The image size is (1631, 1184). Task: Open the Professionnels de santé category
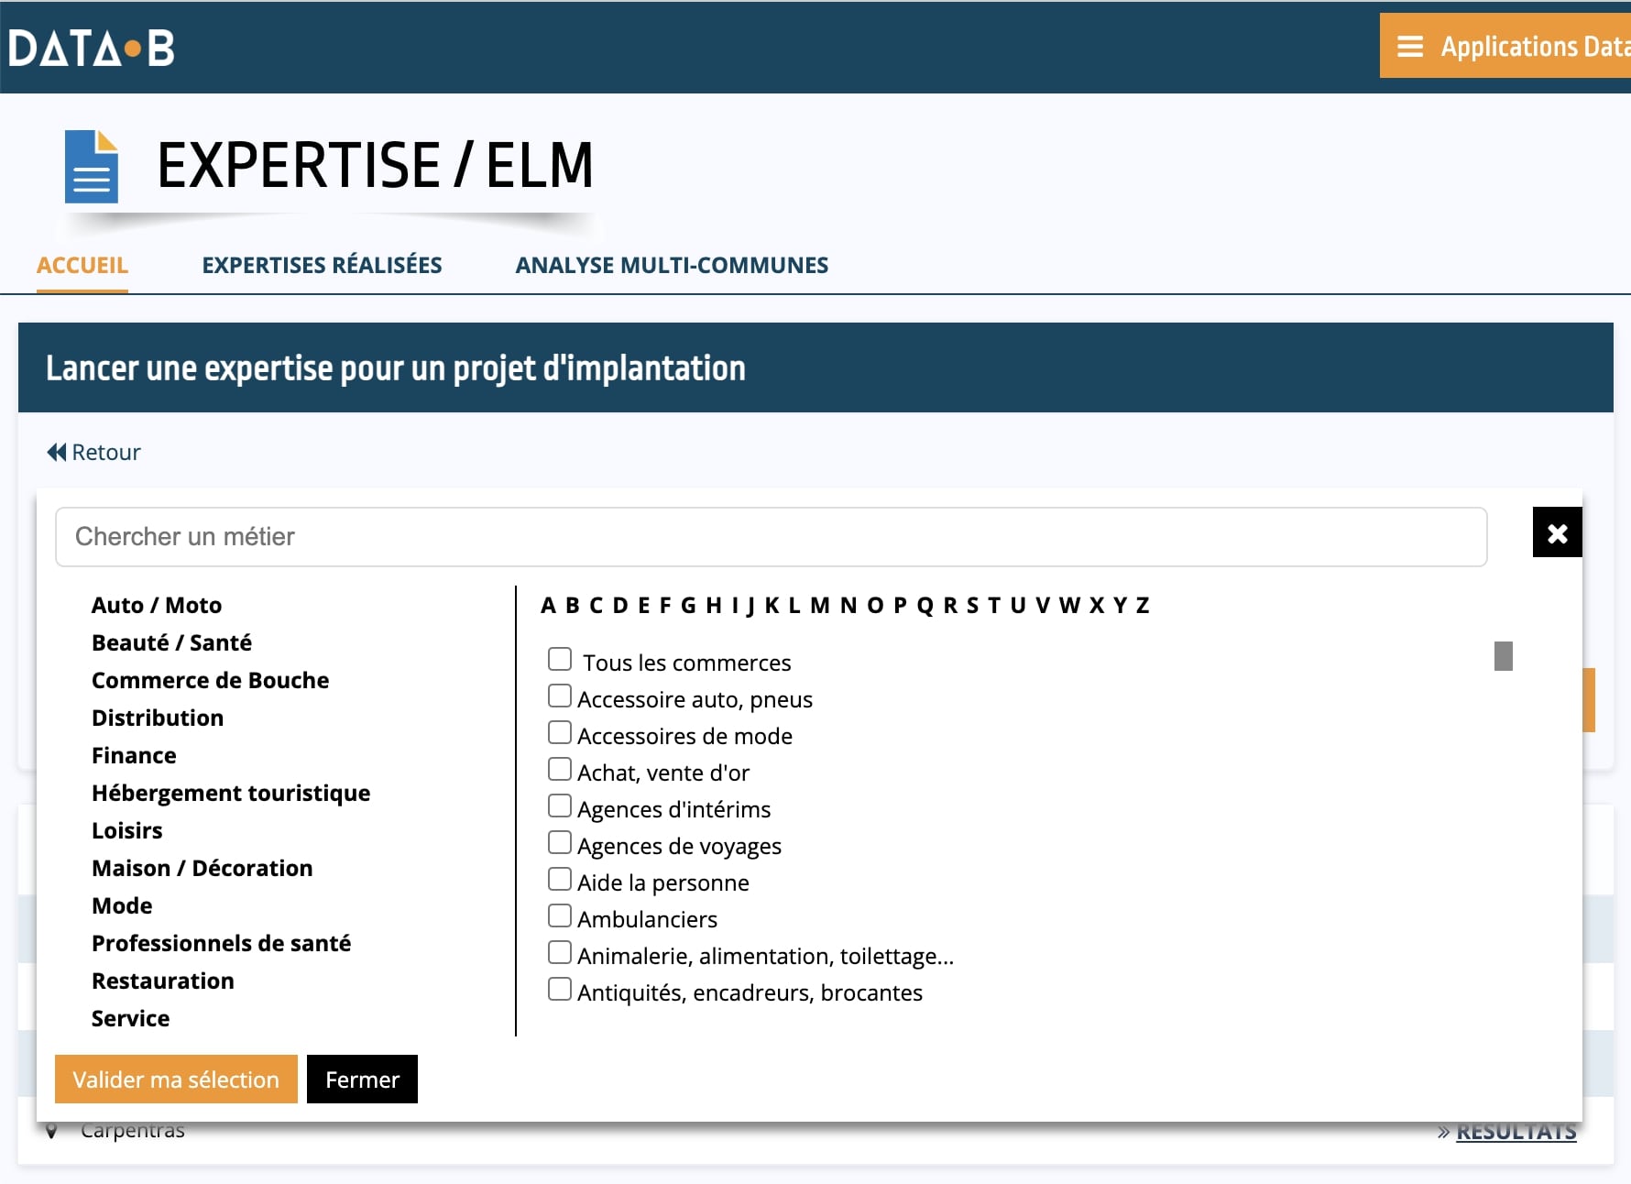[221, 943]
